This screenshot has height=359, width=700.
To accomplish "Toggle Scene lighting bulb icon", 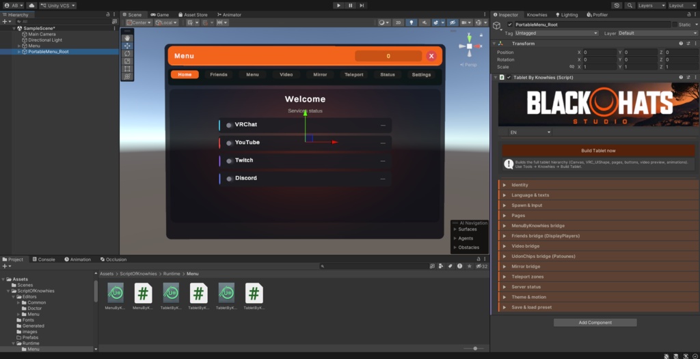I will coord(411,23).
